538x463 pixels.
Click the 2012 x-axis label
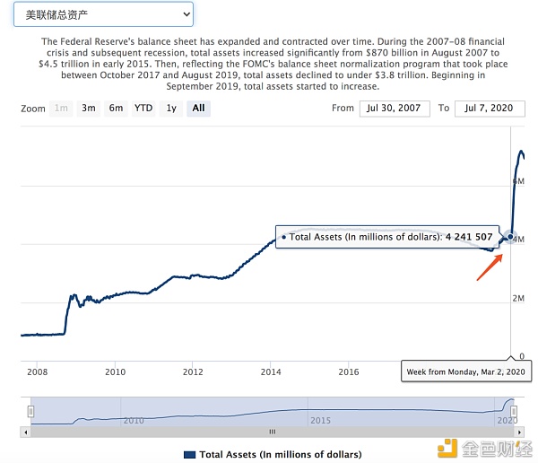[193, 372]
